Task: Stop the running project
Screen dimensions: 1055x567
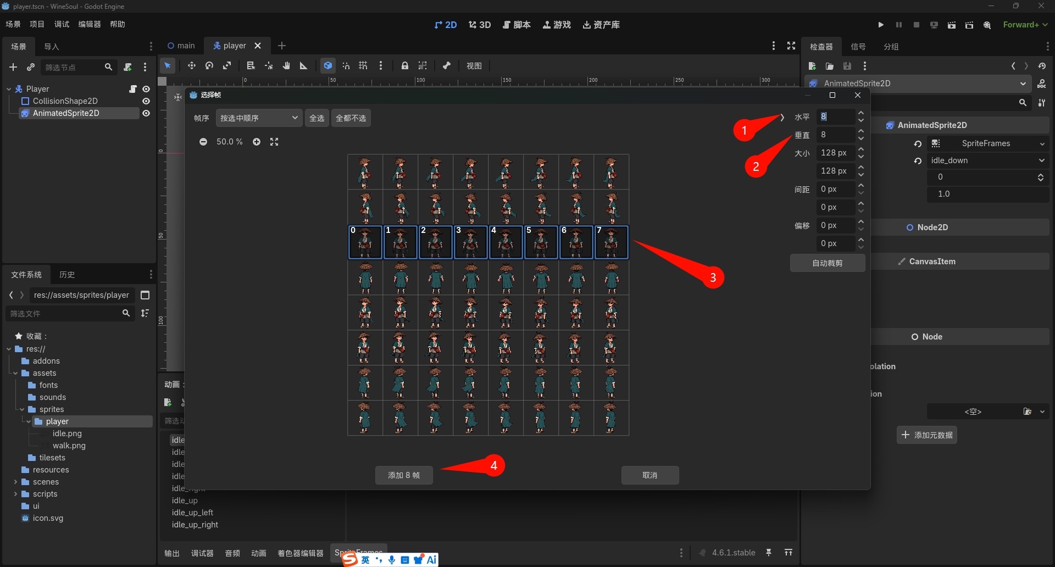Action: 917,25
